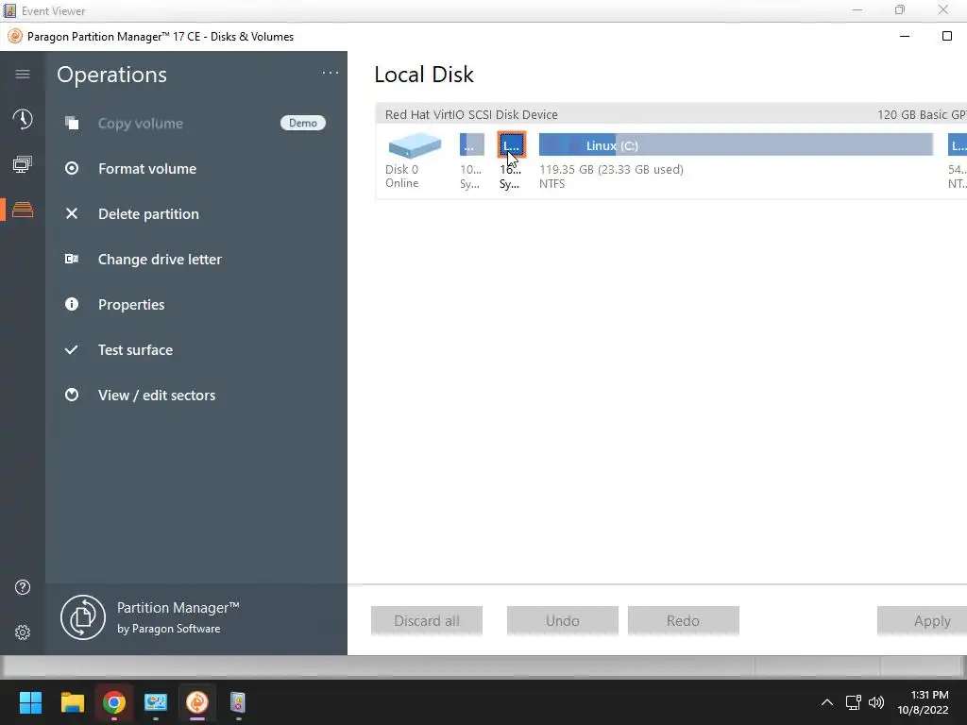Screen dimensions: 967x725
Task: Open the hamburger menu in the sidebar
Action: [x=23, y=74]
